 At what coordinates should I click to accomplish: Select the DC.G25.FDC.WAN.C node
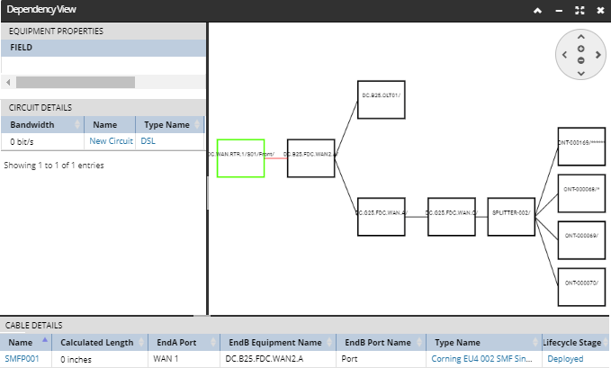point(451,217)
